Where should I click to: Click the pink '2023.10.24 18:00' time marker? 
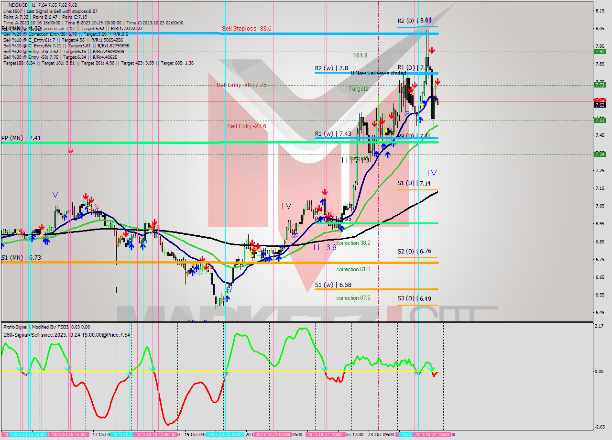pyautogui.click(x=432, y=435)
